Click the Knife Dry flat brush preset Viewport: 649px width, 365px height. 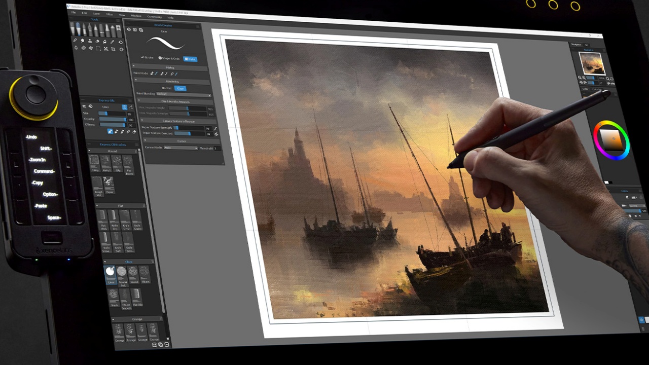click(114, 218)
